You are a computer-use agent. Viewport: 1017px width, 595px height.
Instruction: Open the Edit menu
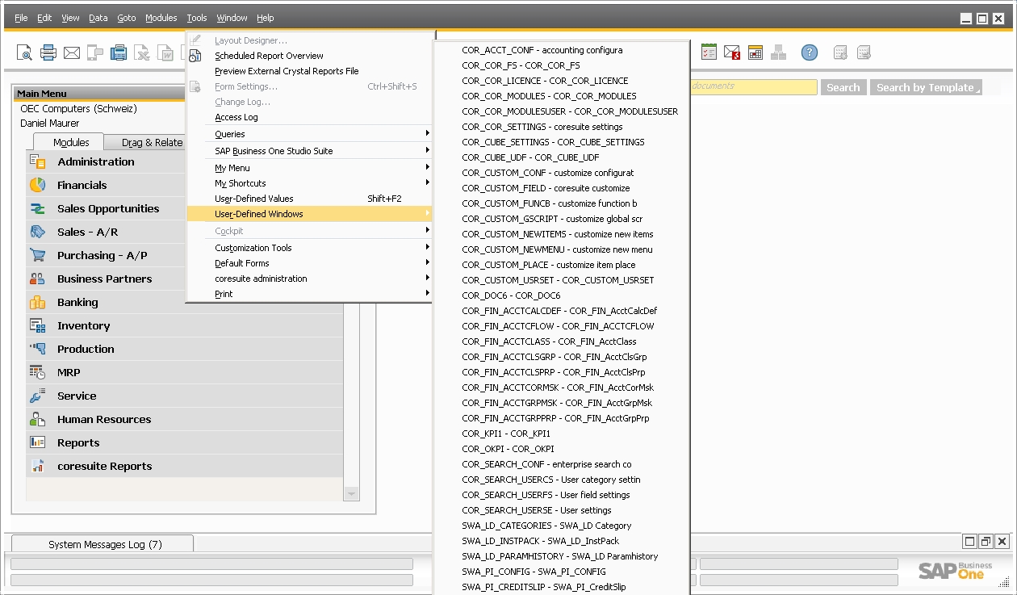click(44, 18)
